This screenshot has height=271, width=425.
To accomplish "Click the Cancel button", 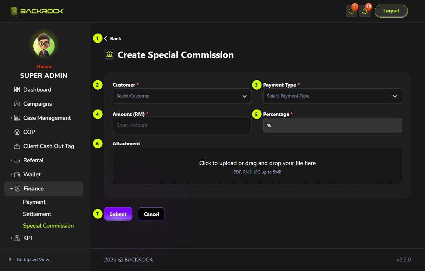I will (x=151, y=214).
